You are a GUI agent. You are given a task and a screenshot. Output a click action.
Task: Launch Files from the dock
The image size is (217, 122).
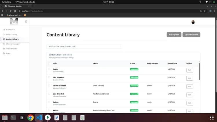point(5,118)
